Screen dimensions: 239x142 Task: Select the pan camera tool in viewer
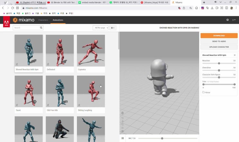click(x=123, y=121)
